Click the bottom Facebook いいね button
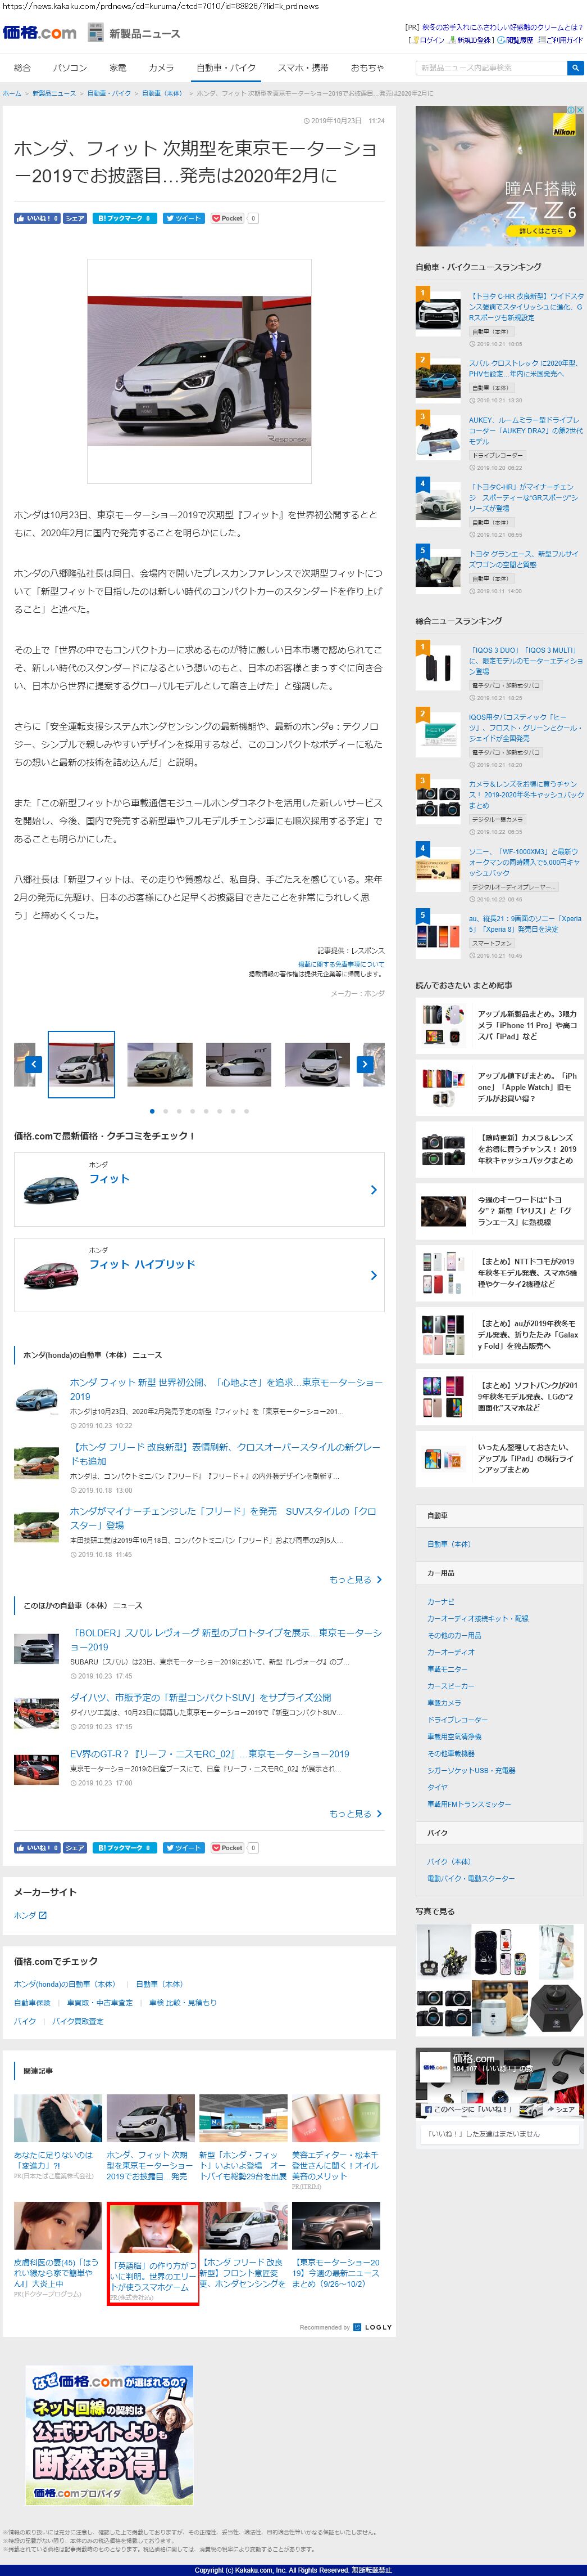Screen dimensions: 587x2576 pyautogui.click(x=37, y=1848)
